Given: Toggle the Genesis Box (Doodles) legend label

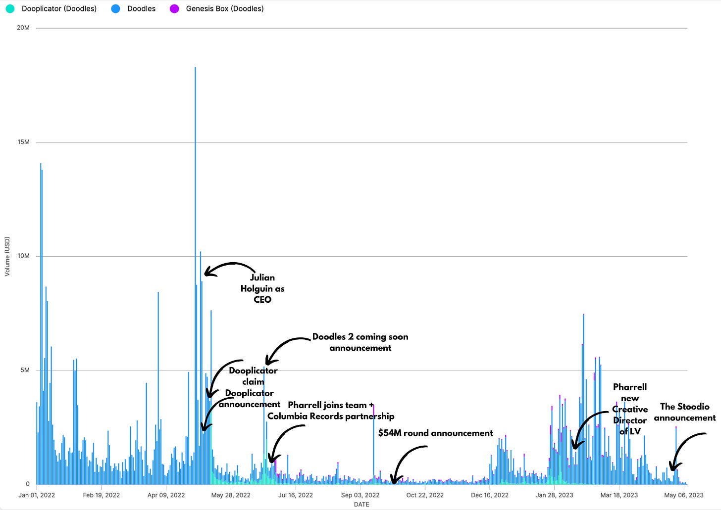Looking at the screenshot, I should 225,9.
